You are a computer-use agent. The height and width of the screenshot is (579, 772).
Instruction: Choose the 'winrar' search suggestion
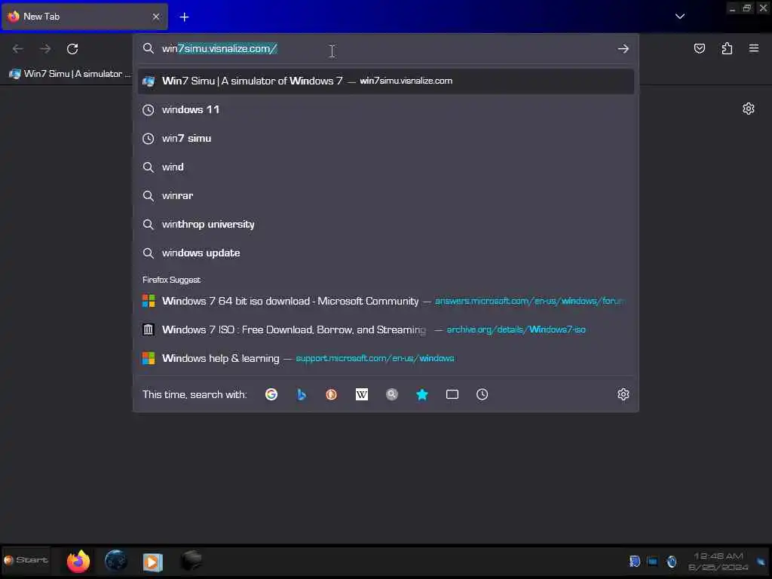tap(386, 195)
